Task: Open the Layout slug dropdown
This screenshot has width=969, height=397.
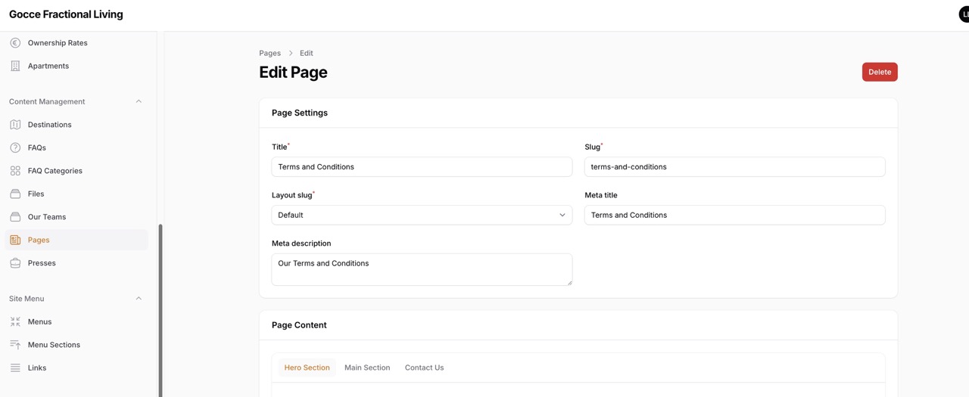Action: 422,215
